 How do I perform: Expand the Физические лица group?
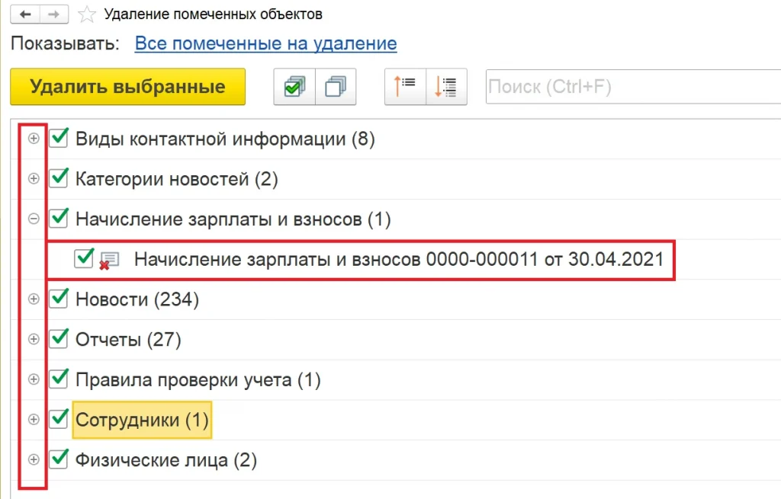tap(34, 459)
